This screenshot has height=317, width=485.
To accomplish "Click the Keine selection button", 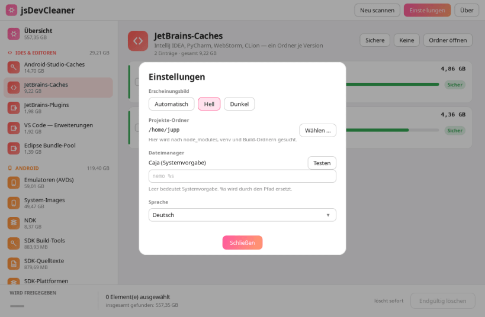I will pos(406,40).
